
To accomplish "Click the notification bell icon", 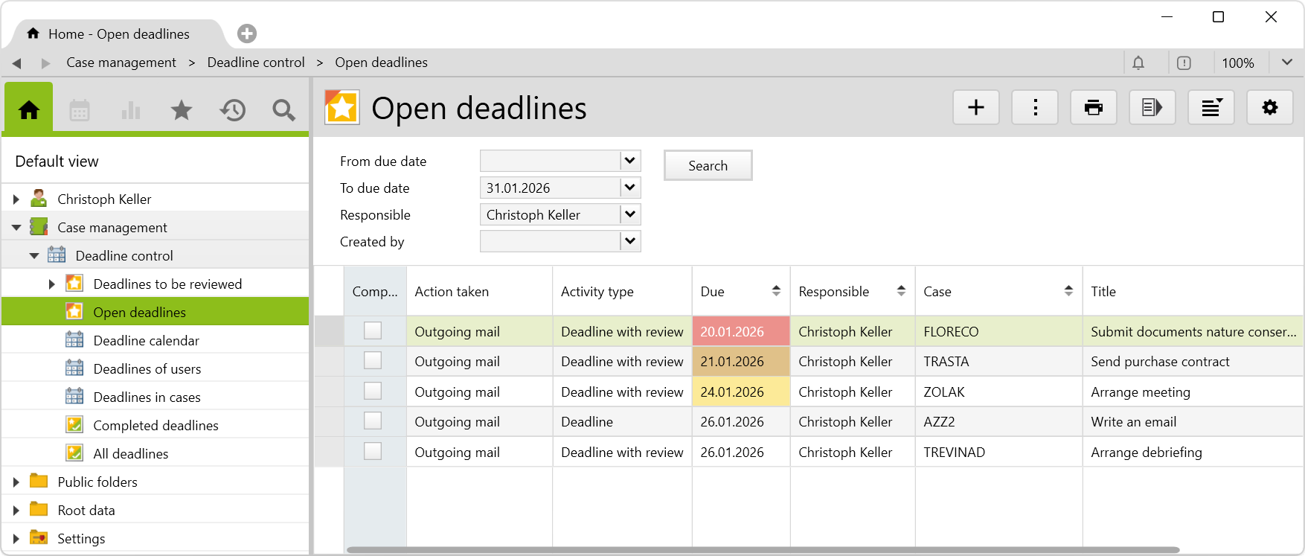I will tap(1138, 63).
